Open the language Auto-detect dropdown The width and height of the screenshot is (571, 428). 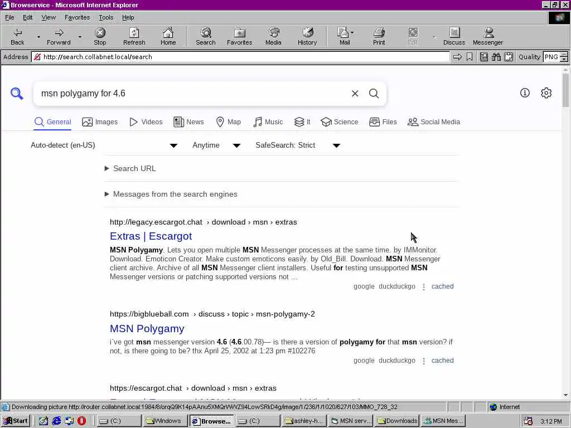pyautogui.click(x=104, y=145)
